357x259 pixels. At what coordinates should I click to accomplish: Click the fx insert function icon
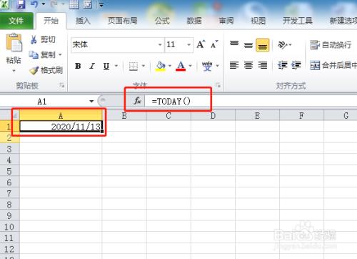(137, 101)
